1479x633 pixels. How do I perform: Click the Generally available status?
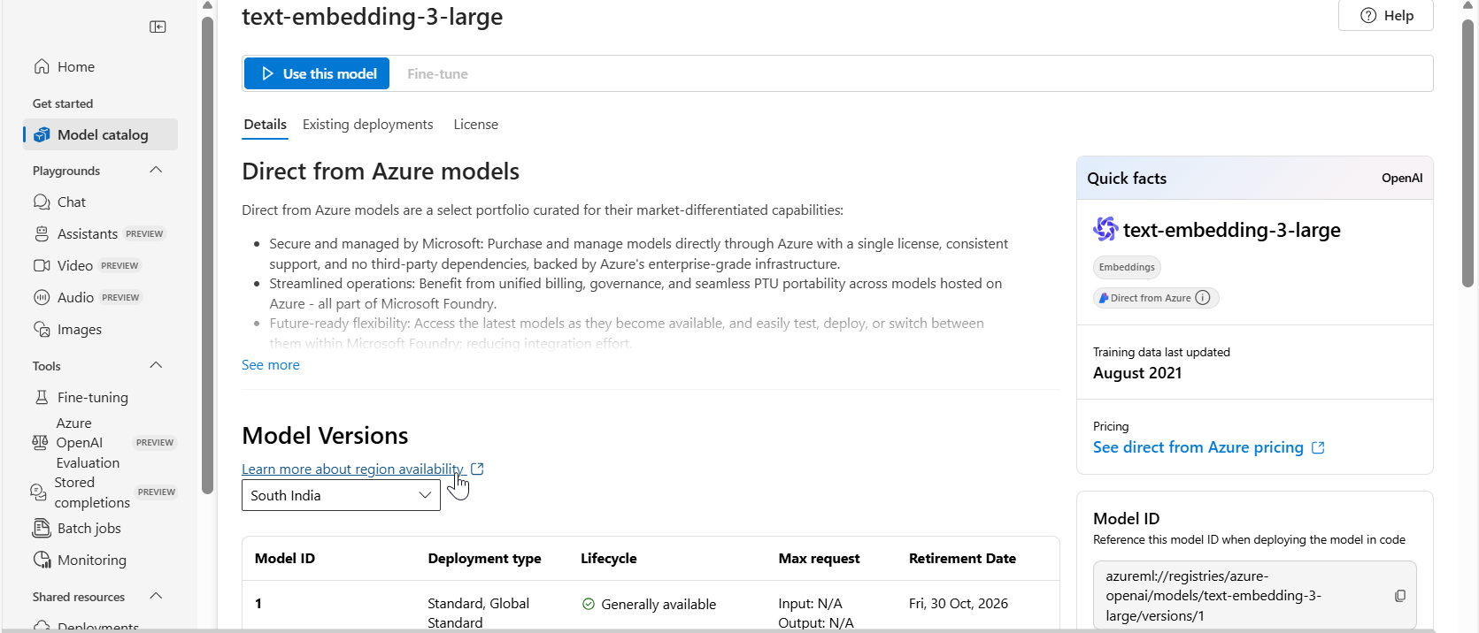pos(649,605)
